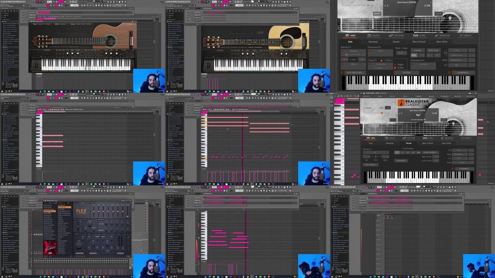Viewport: 495px width, 278px height.
Task: Select chord position III
Action: 407,152
